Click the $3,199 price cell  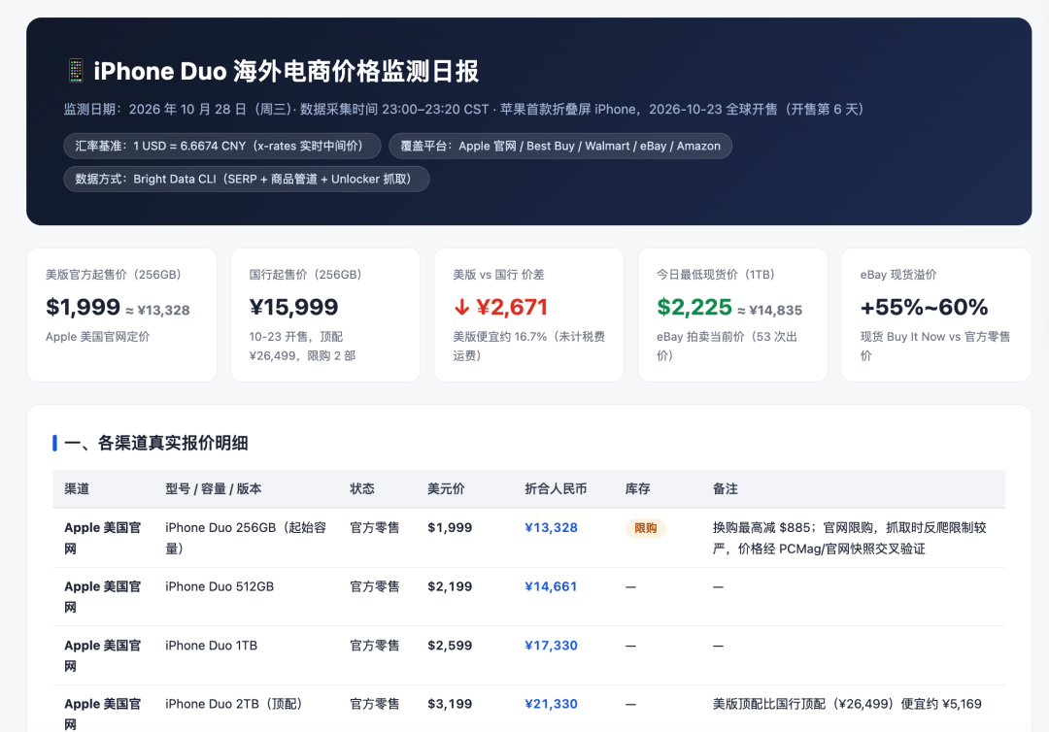tap(450, 703)
